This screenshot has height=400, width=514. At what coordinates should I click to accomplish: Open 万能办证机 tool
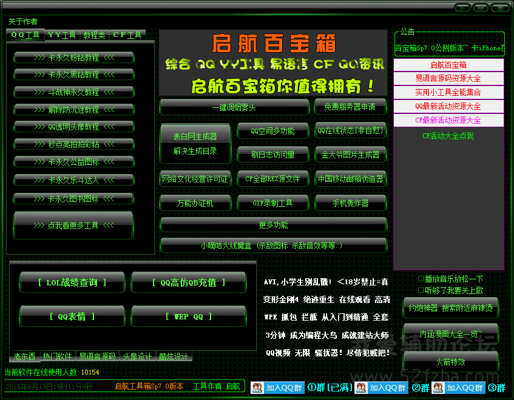click(x=195, y=203)
